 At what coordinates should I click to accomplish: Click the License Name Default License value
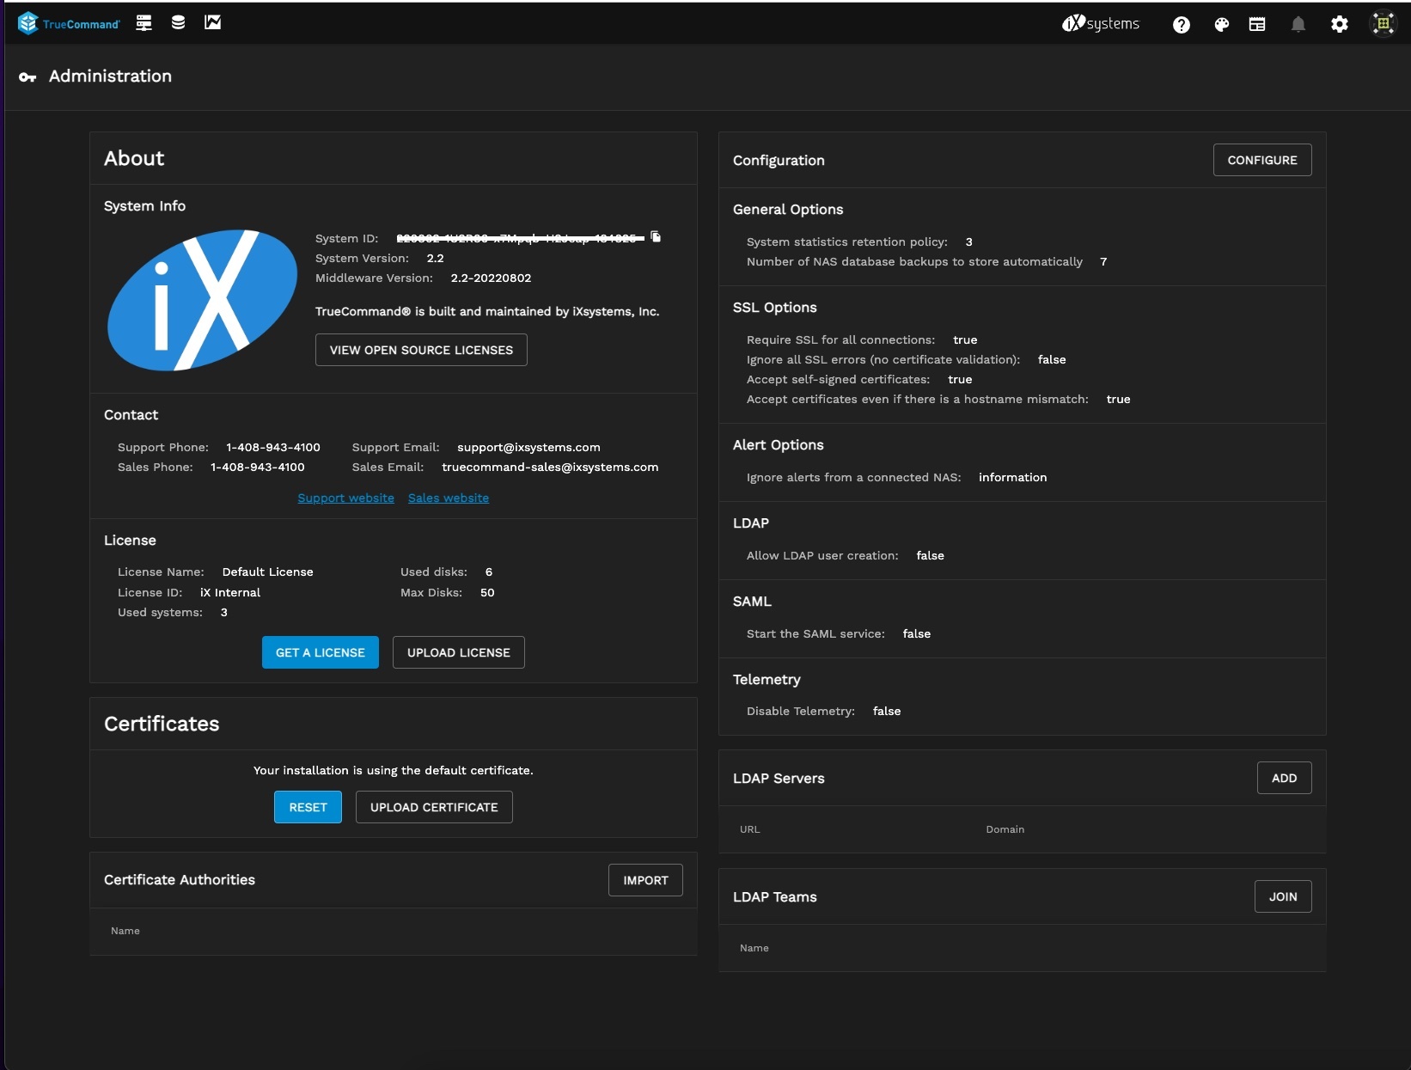coord(267,572)
